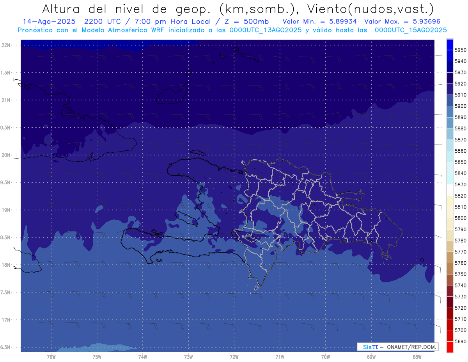Click the '8.5N' latitude label
Viewport: 468px width, 362px height.
click(6, 238)
